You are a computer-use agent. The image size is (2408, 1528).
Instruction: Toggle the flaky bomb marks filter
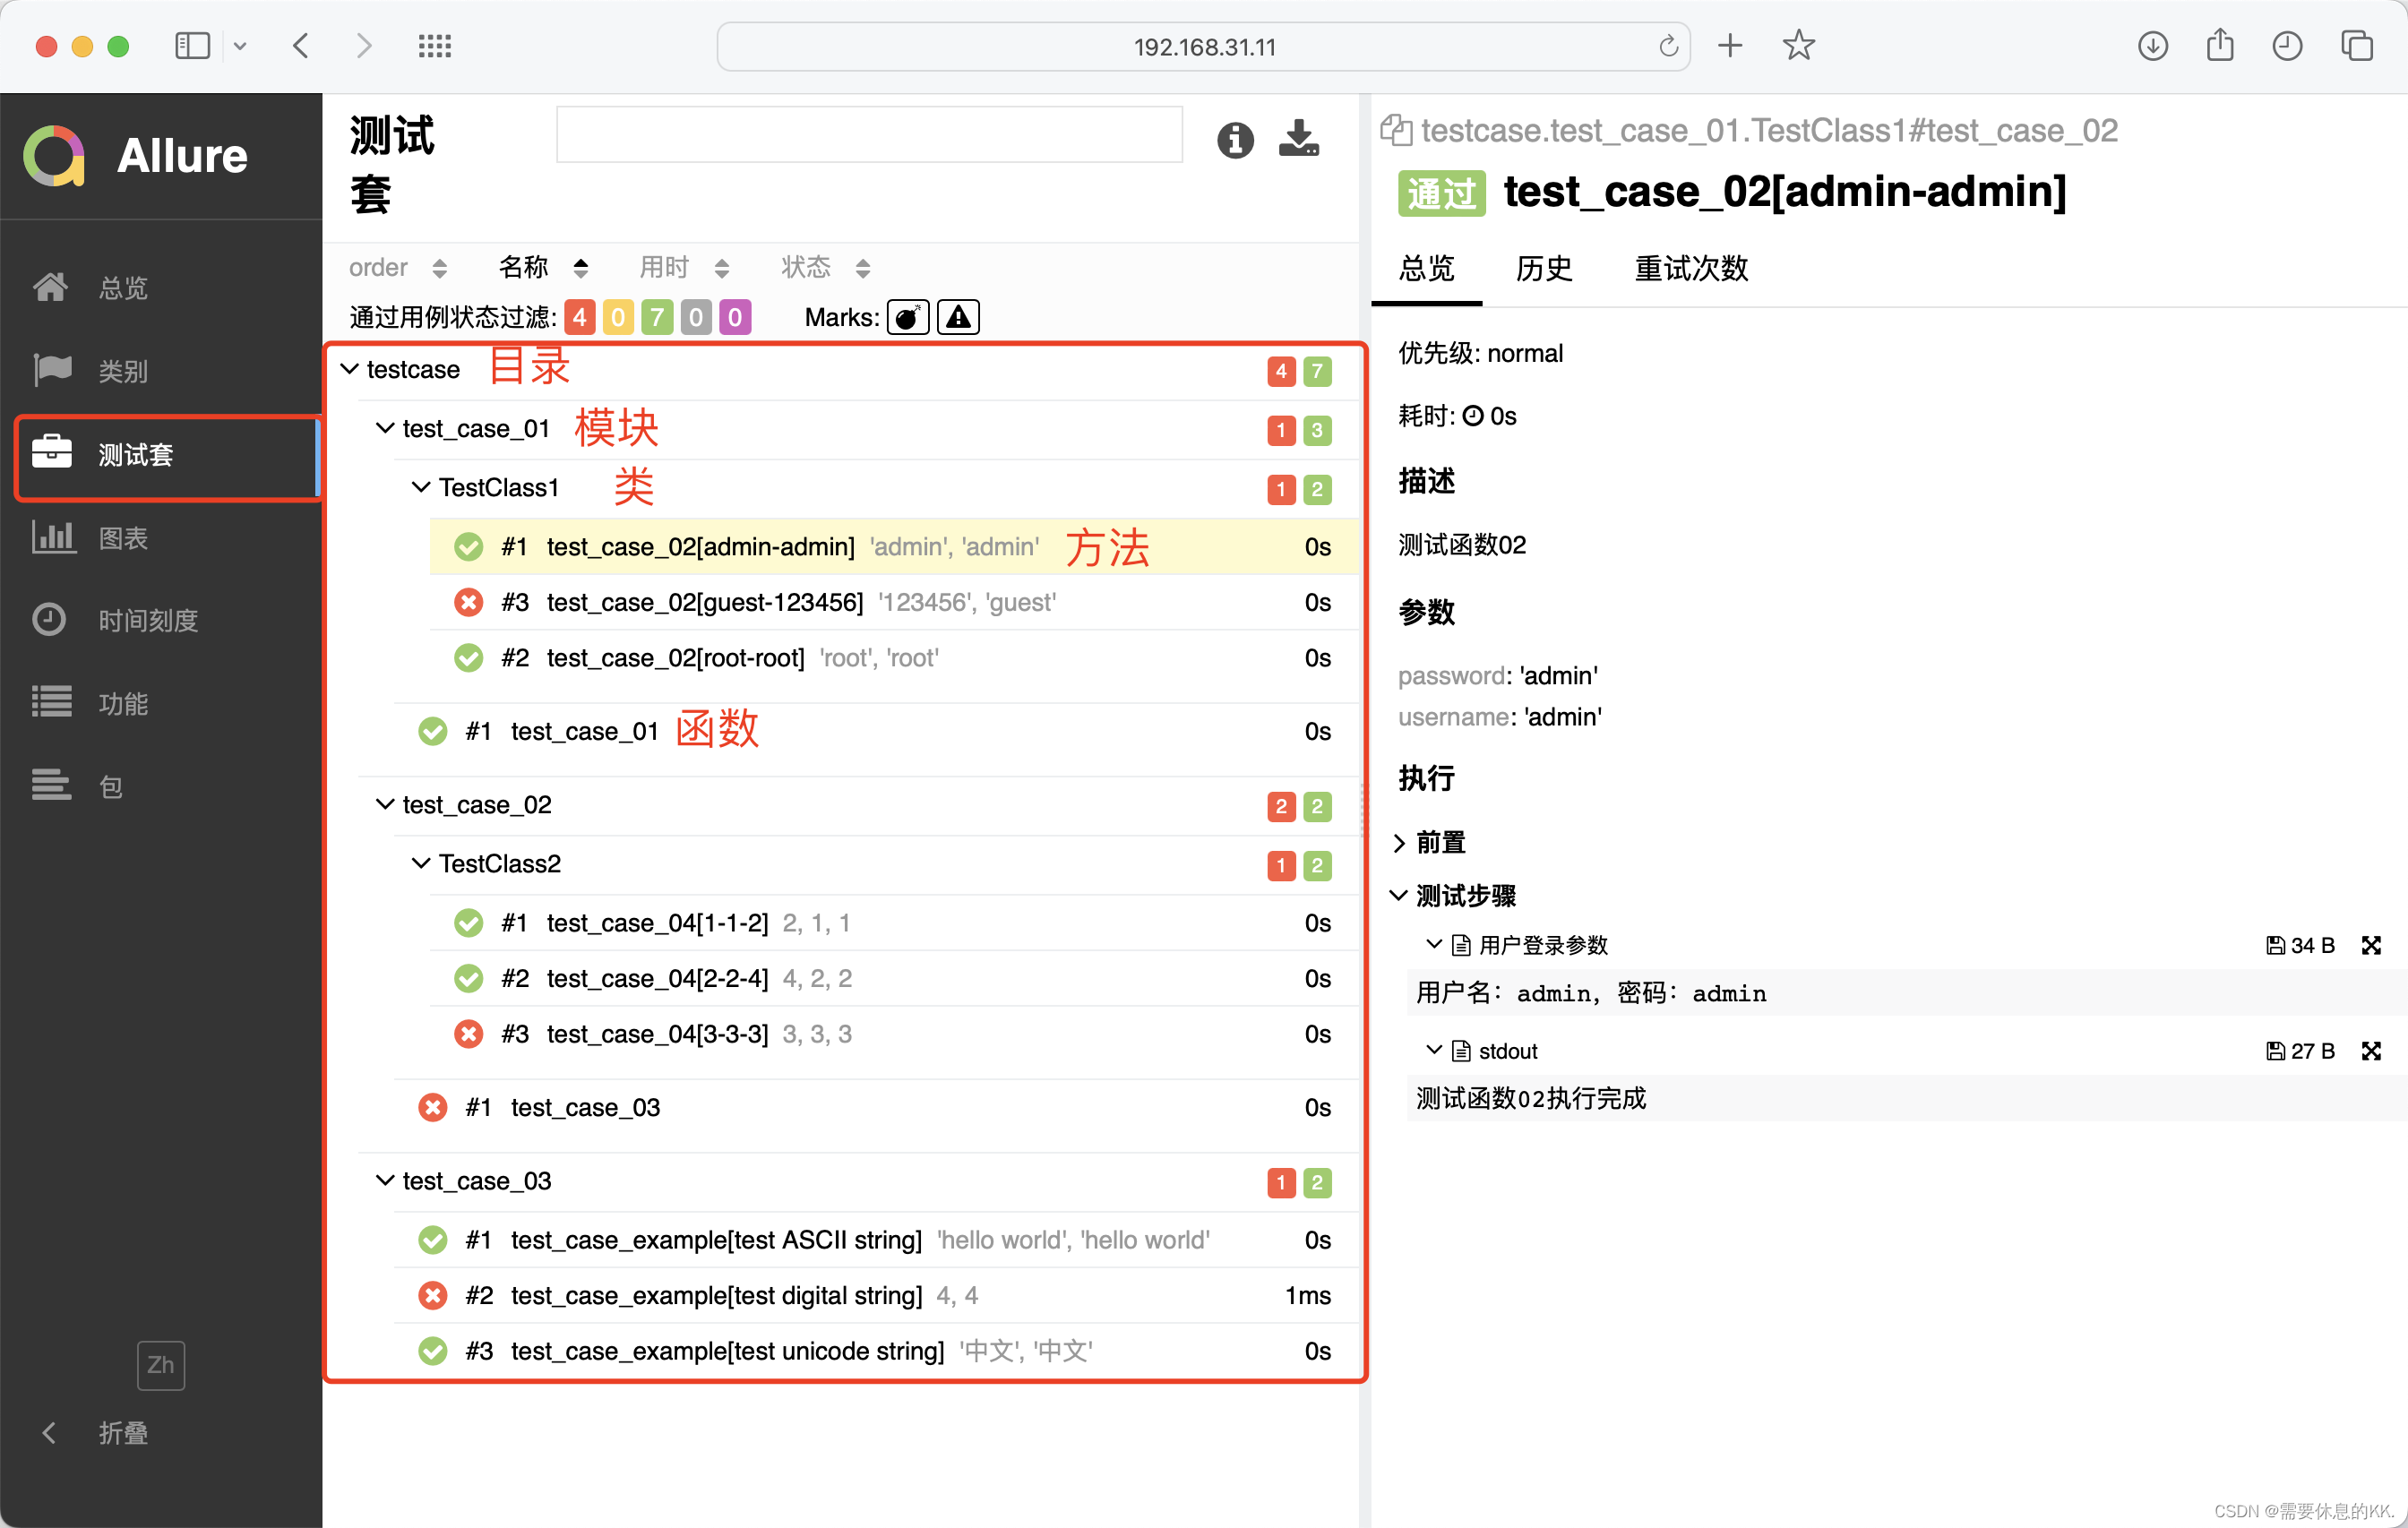907,318
